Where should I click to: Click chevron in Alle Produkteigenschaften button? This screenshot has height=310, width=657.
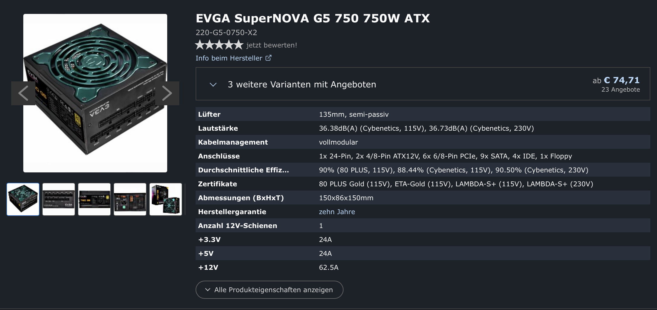(207, 290)
